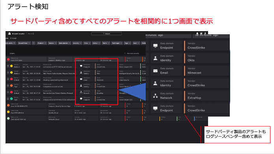Click red hexagon on Remote Desktop Protocol alert
Image resolution: width=274 pixels, height=154 pixels.
point(11,92)
